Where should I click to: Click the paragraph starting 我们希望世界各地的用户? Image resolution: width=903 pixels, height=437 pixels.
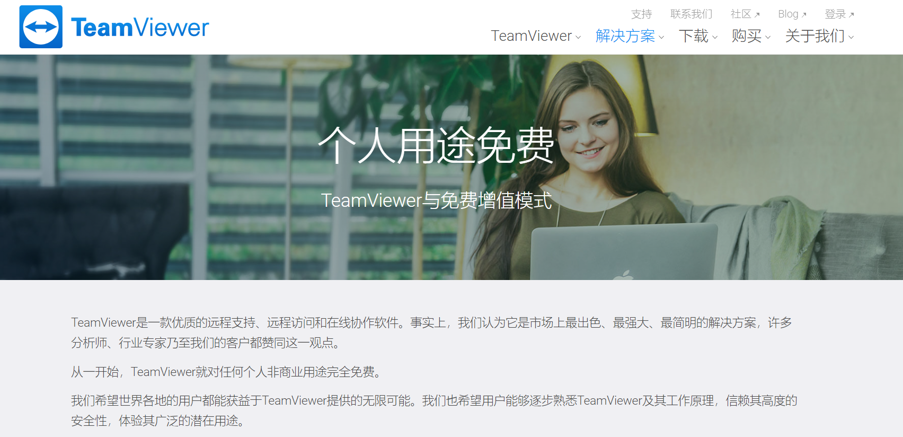[434, 410]
